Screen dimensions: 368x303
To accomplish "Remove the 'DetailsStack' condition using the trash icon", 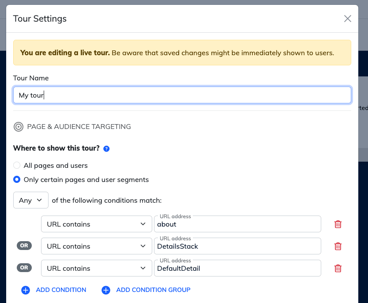I will tap(338, 246).
